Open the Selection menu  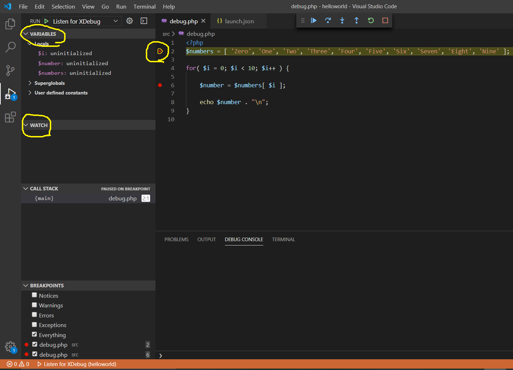63,6
